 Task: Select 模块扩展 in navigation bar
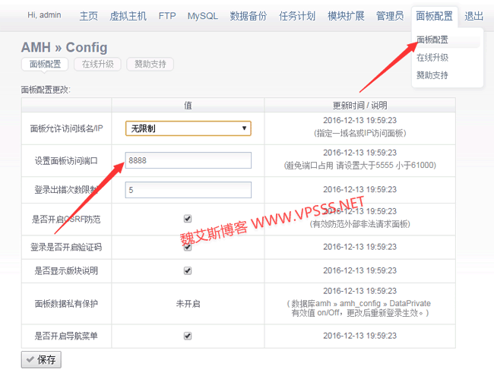click(346, 16)
